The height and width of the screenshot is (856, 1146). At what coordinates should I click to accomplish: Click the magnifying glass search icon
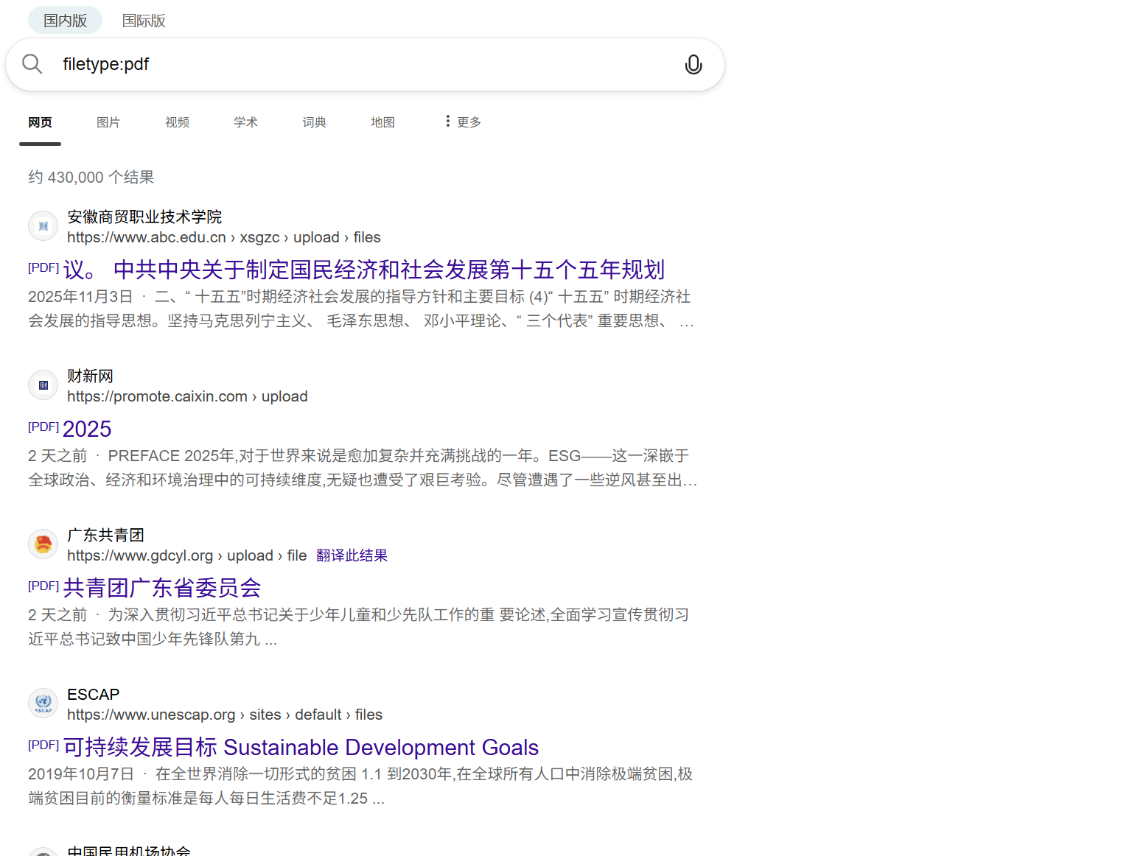[x=32, y=64]
